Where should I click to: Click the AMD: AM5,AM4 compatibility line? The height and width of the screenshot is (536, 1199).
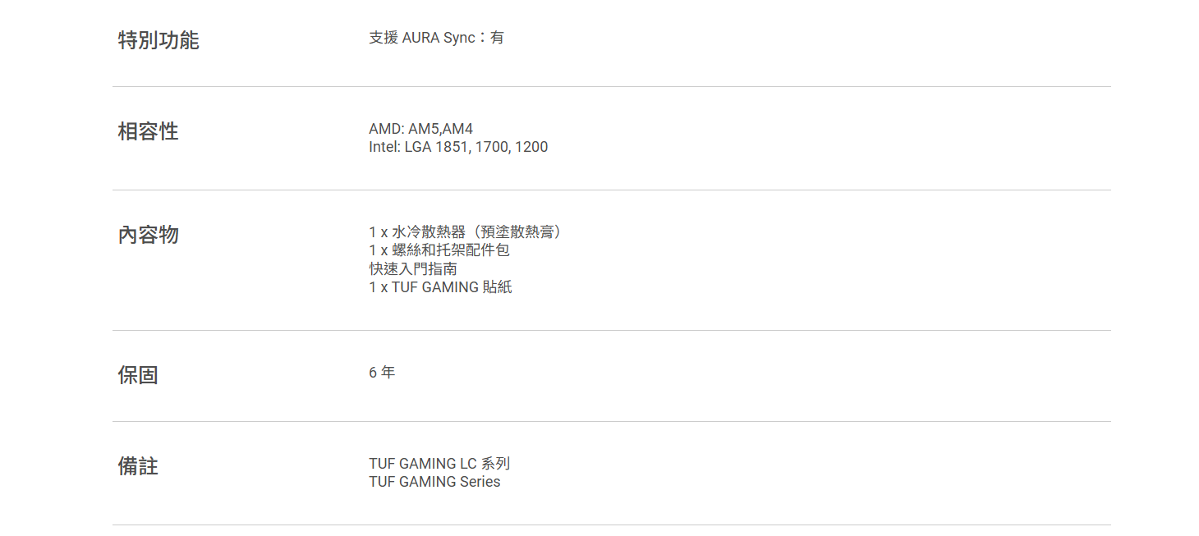coord(420,129)
